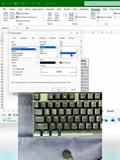This screenshot has width=120, height=160.
Task: Click the Redo arrow
Action: [x=33, y=3]
